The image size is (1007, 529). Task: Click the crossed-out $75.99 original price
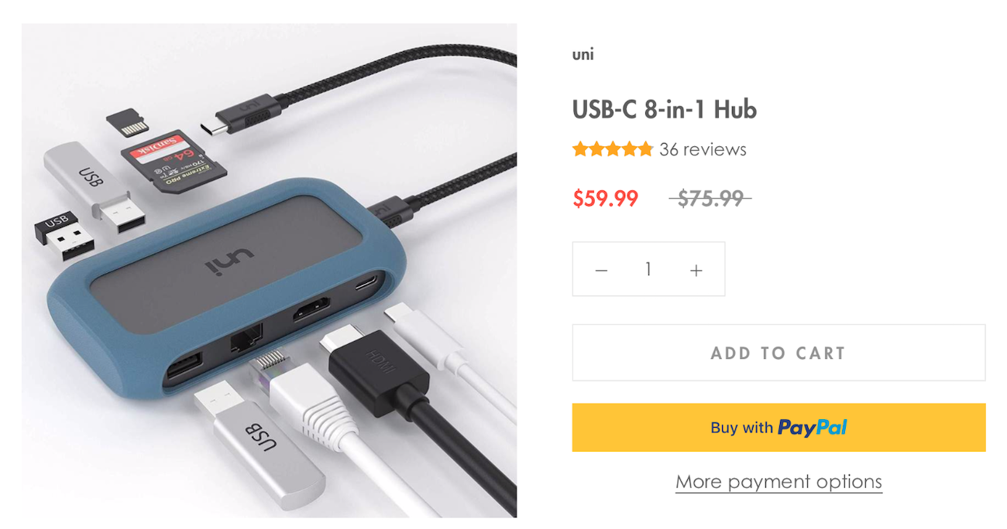[710, 199]
